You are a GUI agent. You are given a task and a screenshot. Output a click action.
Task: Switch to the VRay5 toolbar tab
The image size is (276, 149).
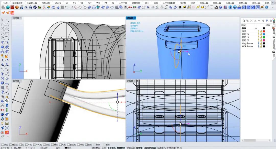57,3
